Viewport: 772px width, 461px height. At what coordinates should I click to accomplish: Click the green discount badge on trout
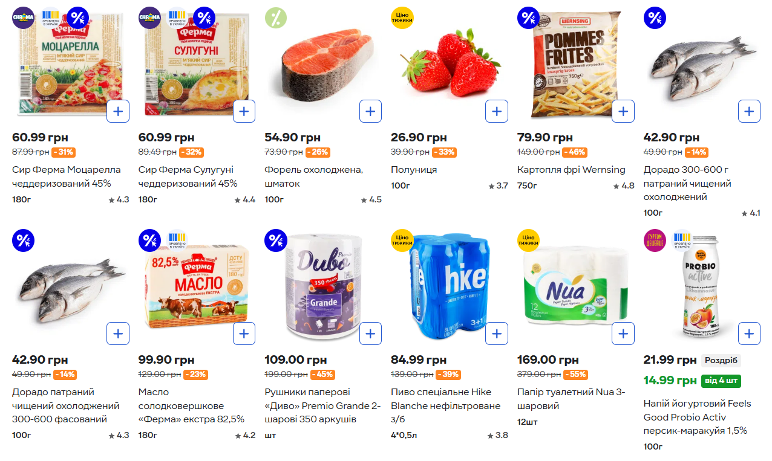coord(276,18)
